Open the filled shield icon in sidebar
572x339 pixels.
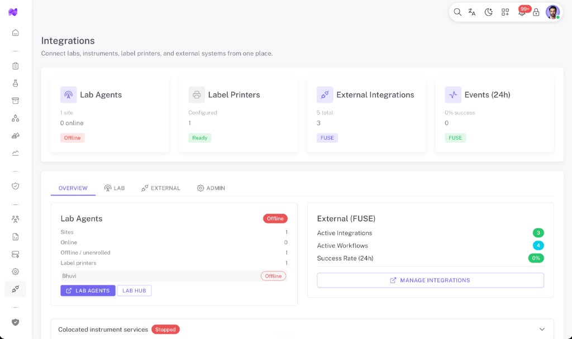(15, 322)
